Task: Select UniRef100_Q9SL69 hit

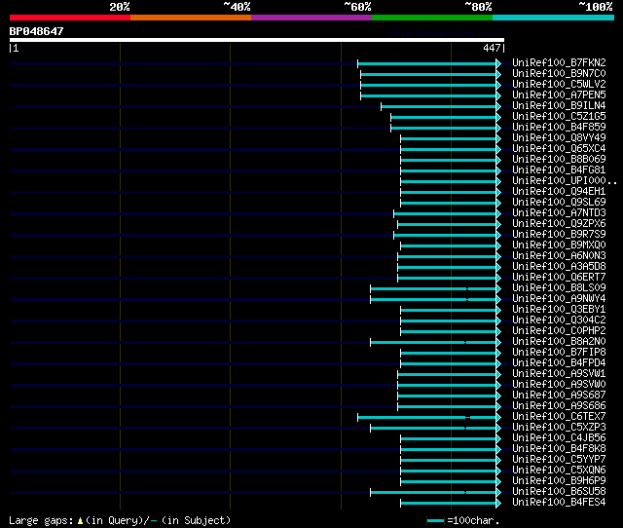Action: [x=559, y=203]
